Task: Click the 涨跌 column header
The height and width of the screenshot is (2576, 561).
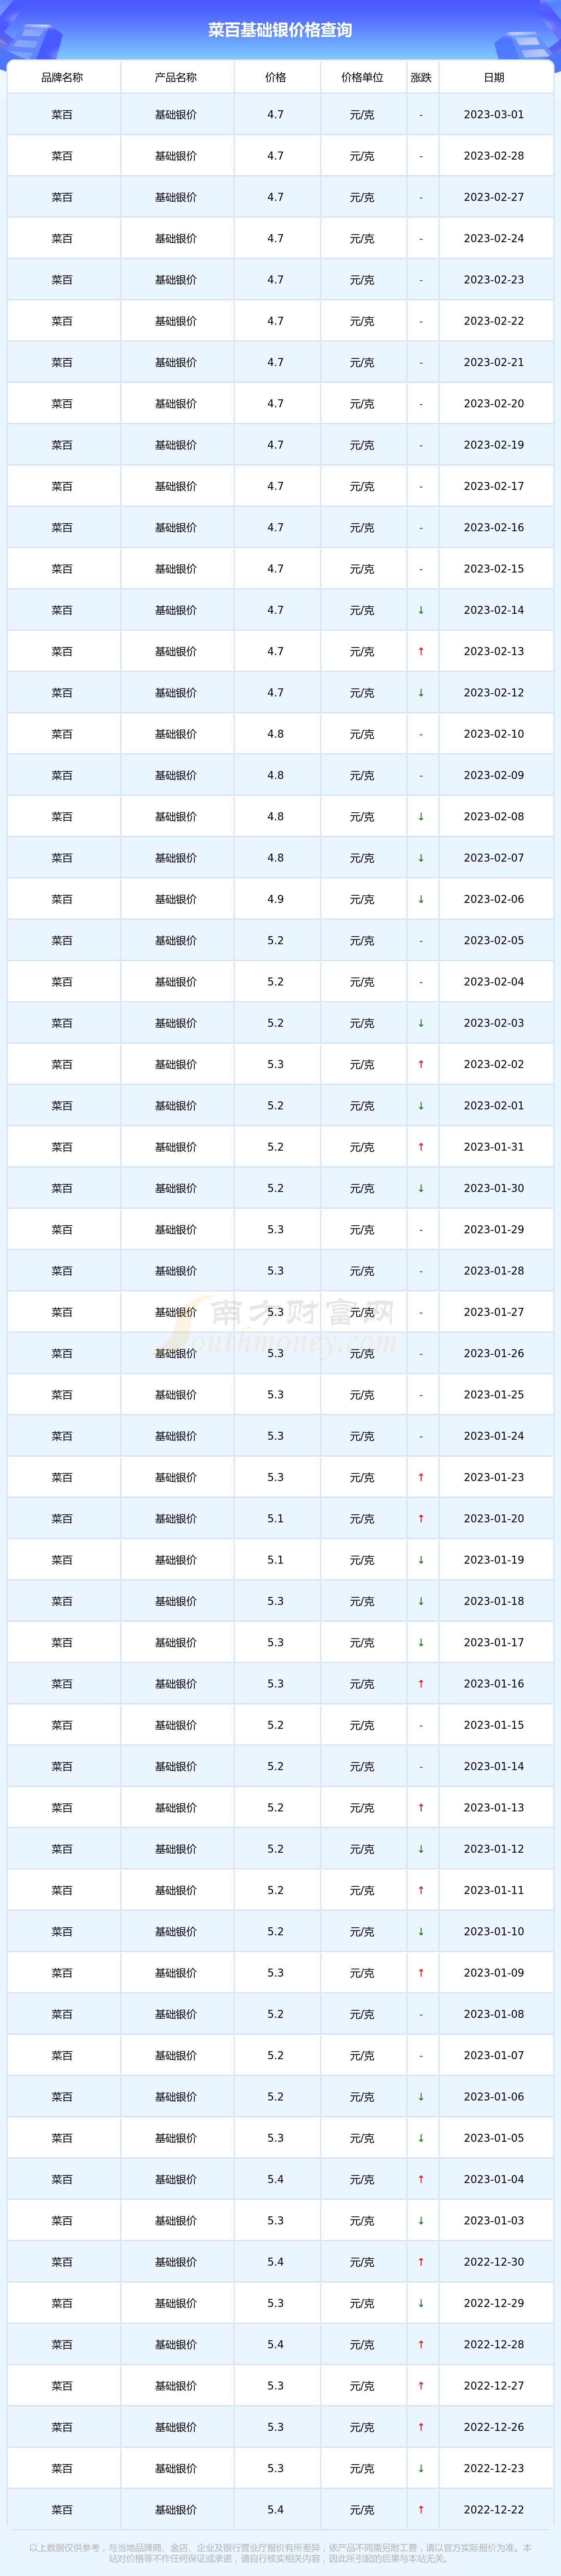Action: (x=421, y=77)
